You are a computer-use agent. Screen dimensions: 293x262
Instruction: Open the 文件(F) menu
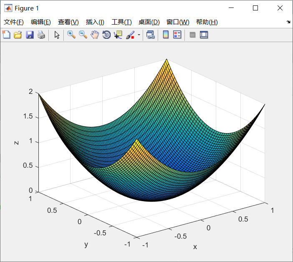pos(14,22)
